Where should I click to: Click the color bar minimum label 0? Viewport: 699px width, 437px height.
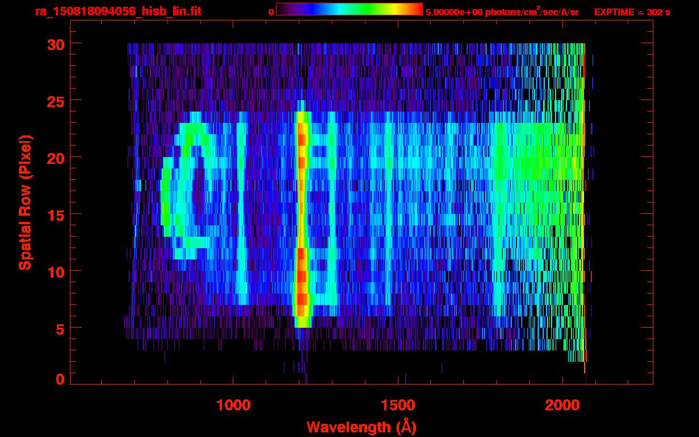pyautogui.click(x=272, y=12)
